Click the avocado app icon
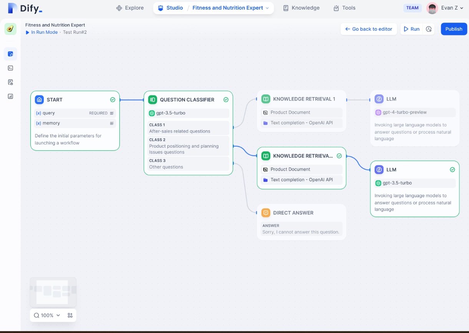Screen dimensions: 469x333 10,29
